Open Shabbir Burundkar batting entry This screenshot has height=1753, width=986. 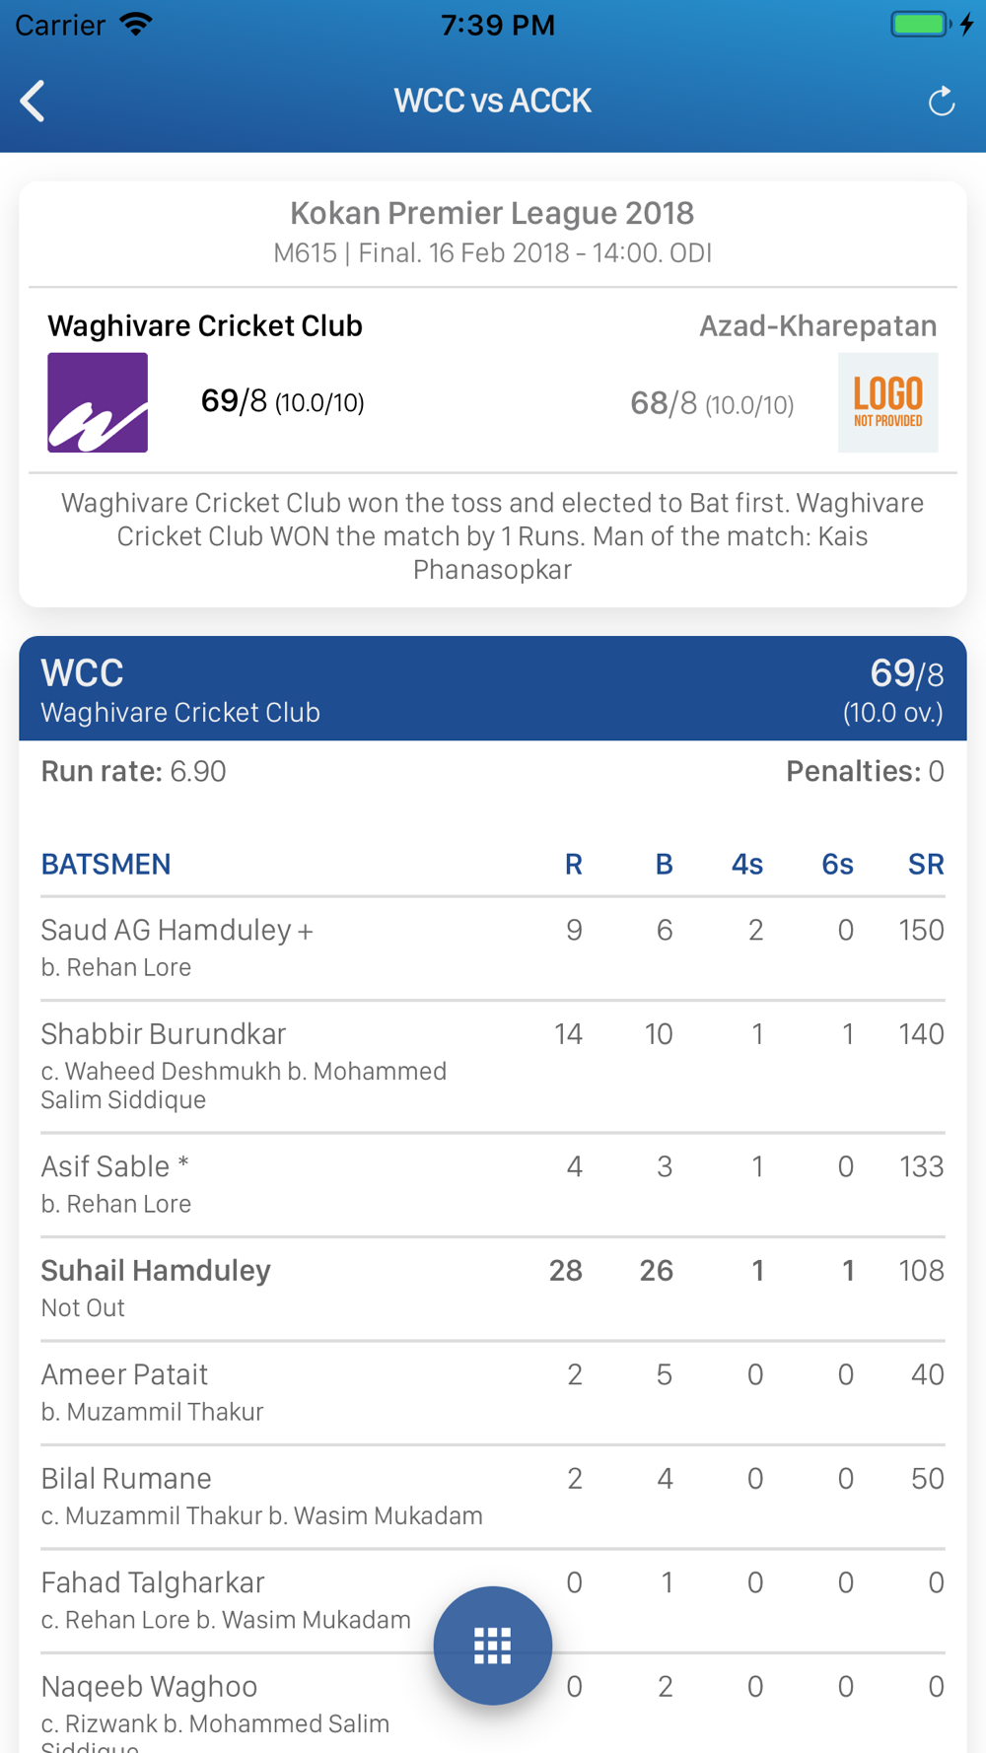tap(493, 1067)
